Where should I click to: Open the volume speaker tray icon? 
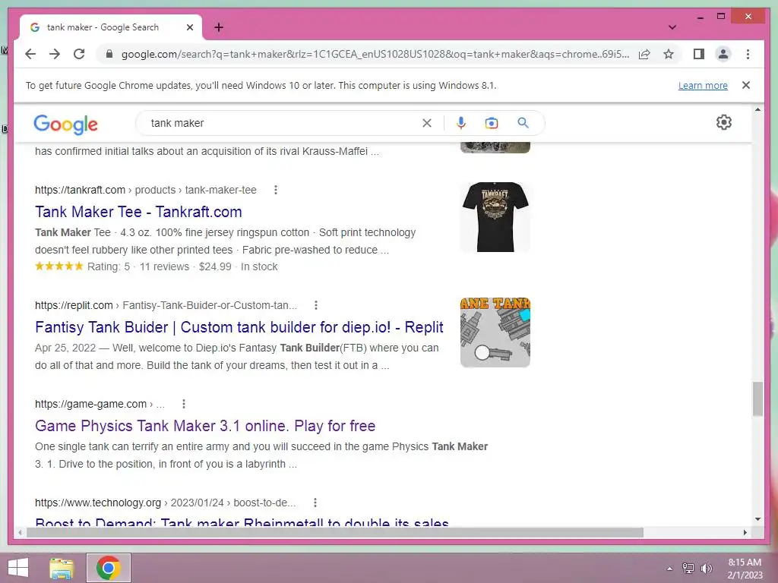[706, 568]
